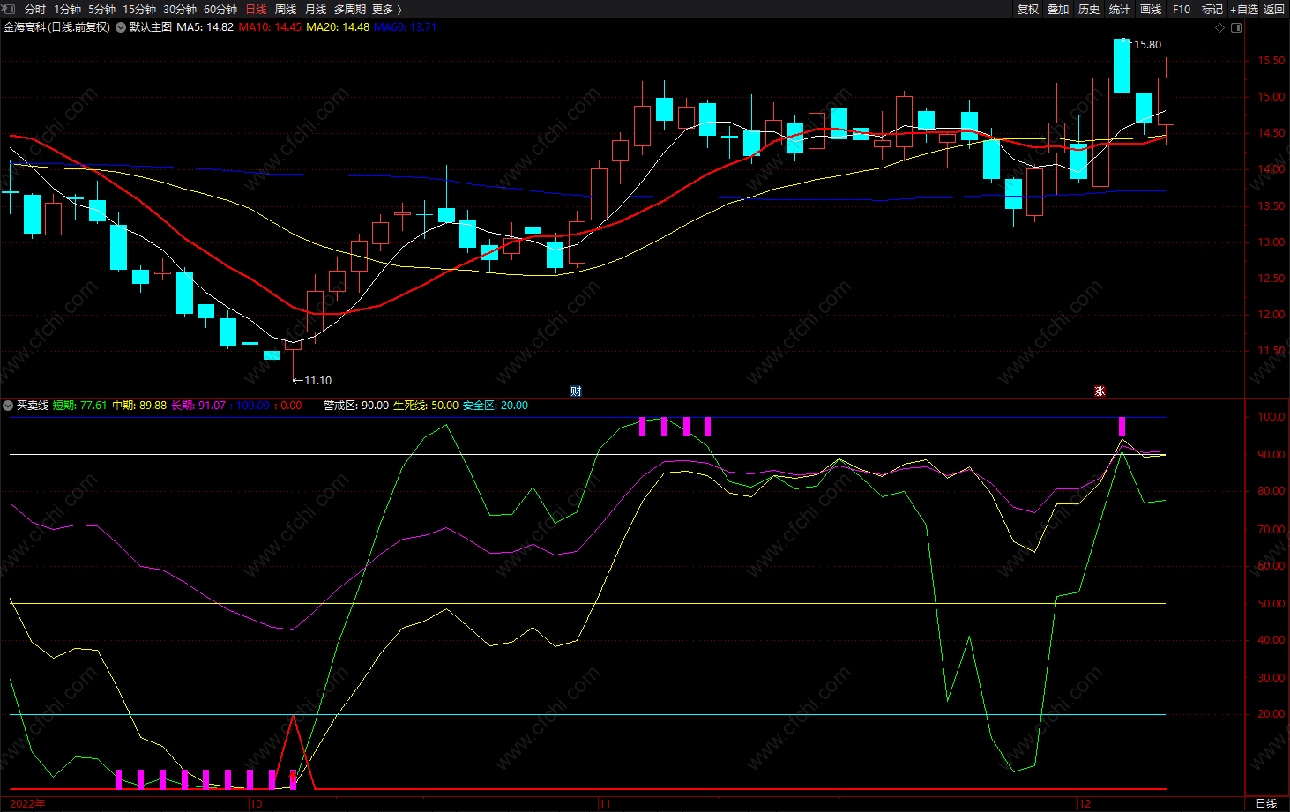Expand the 更多 period options
The image size is (1290, 812).
[x=387, y=9]
